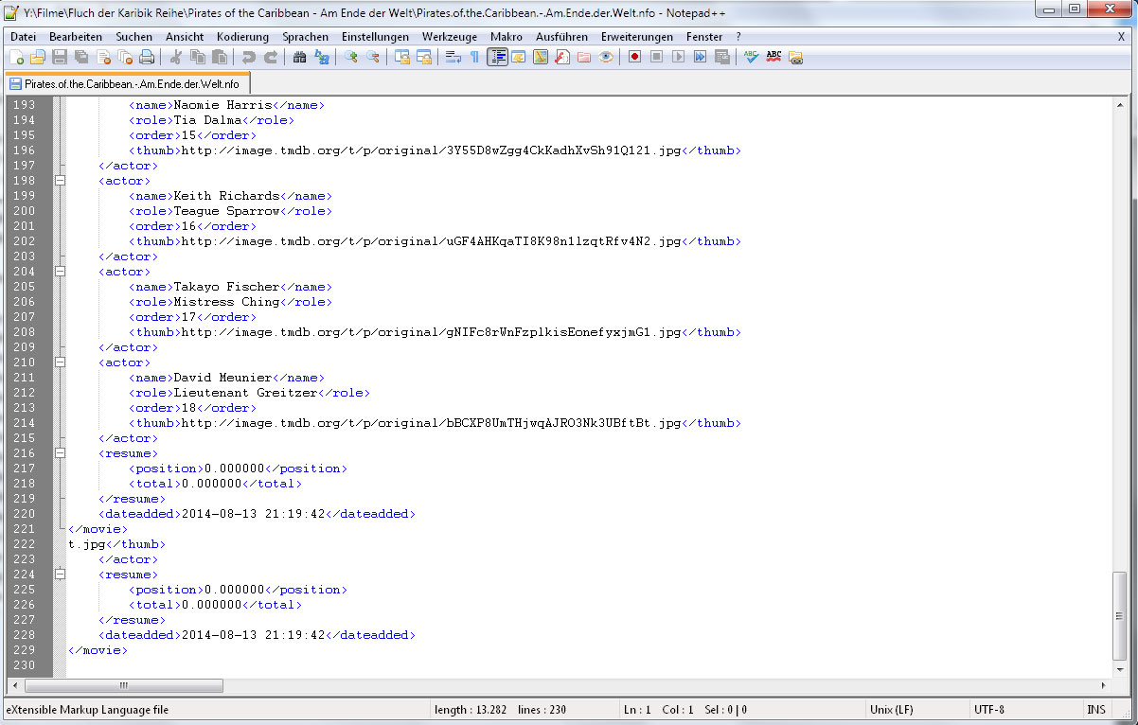
Task: Click the Save All toolbar icon
Action: click(x=81, y=58)
